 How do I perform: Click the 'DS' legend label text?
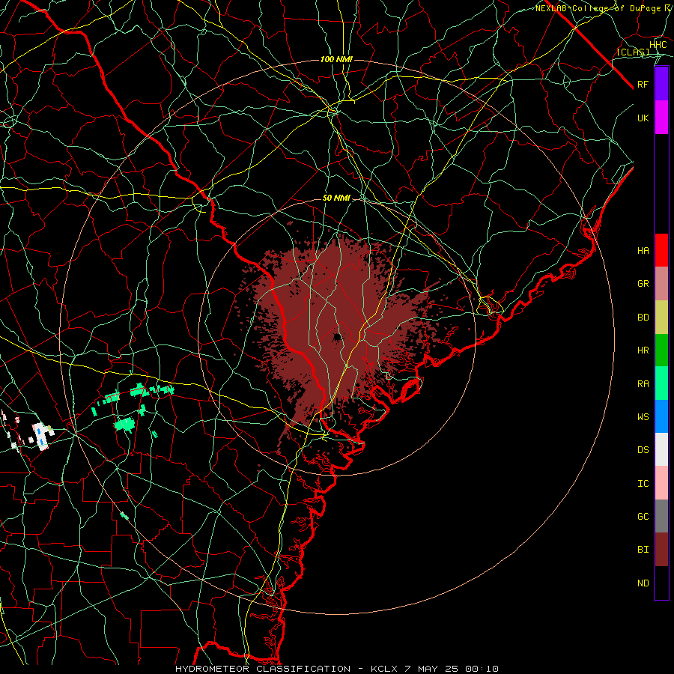pyautogui.click(x=643, y=450)
